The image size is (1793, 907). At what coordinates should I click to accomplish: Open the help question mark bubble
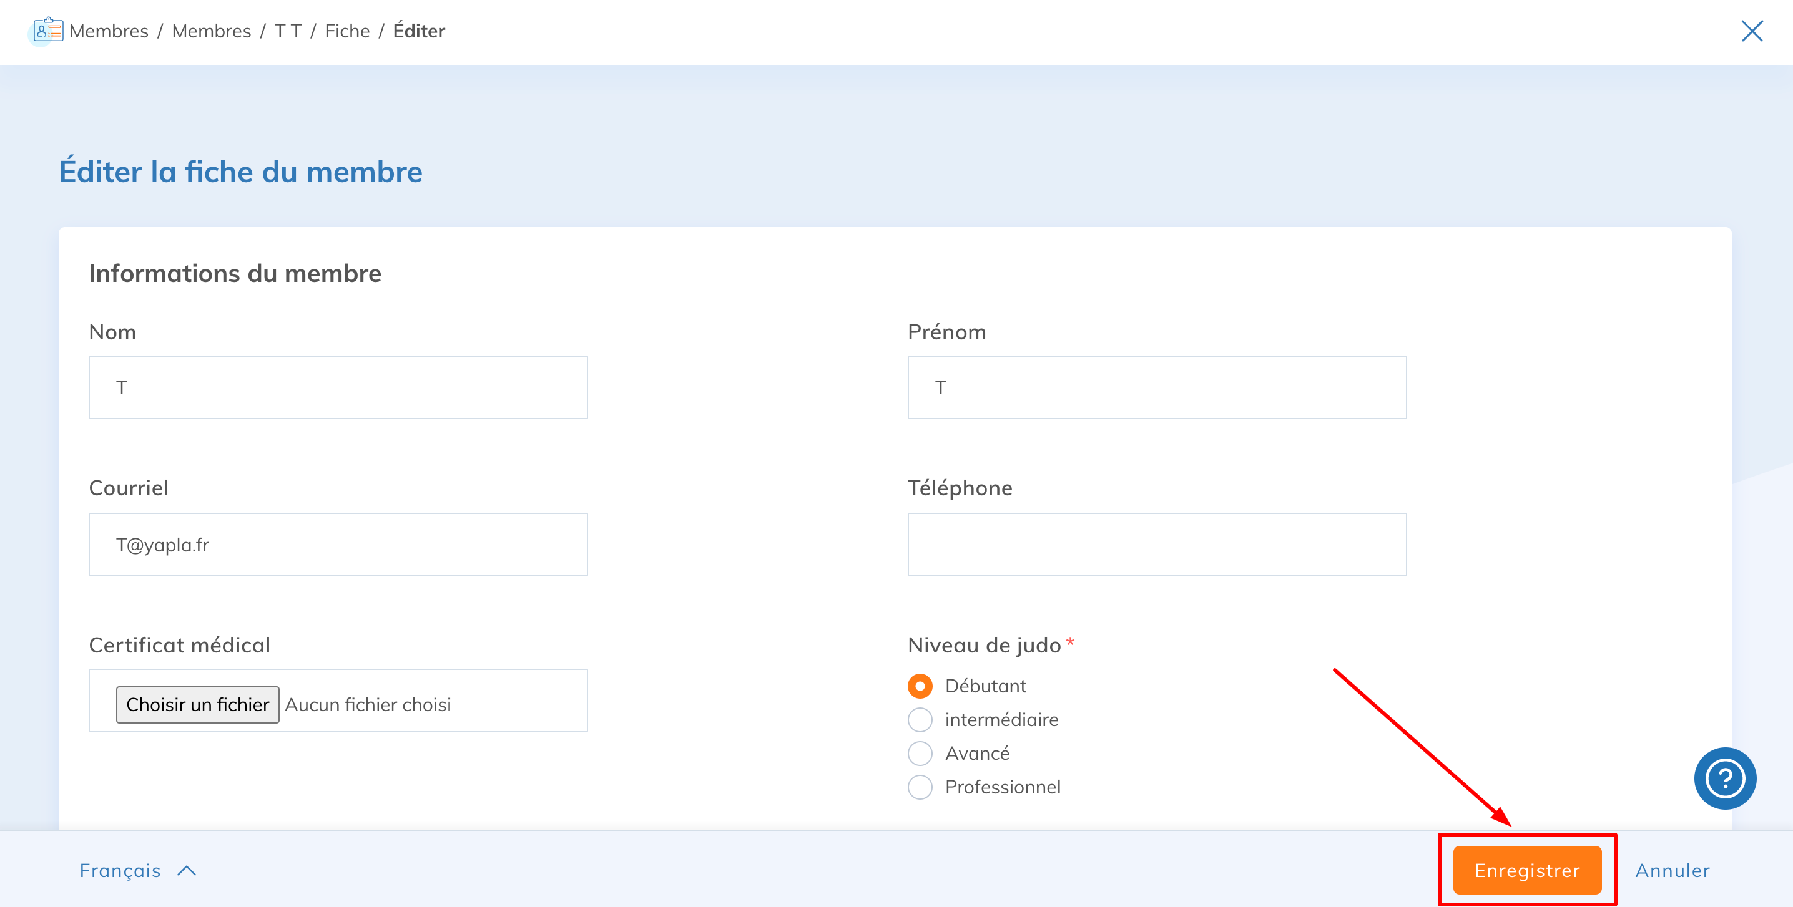(x=1724, y=778)
